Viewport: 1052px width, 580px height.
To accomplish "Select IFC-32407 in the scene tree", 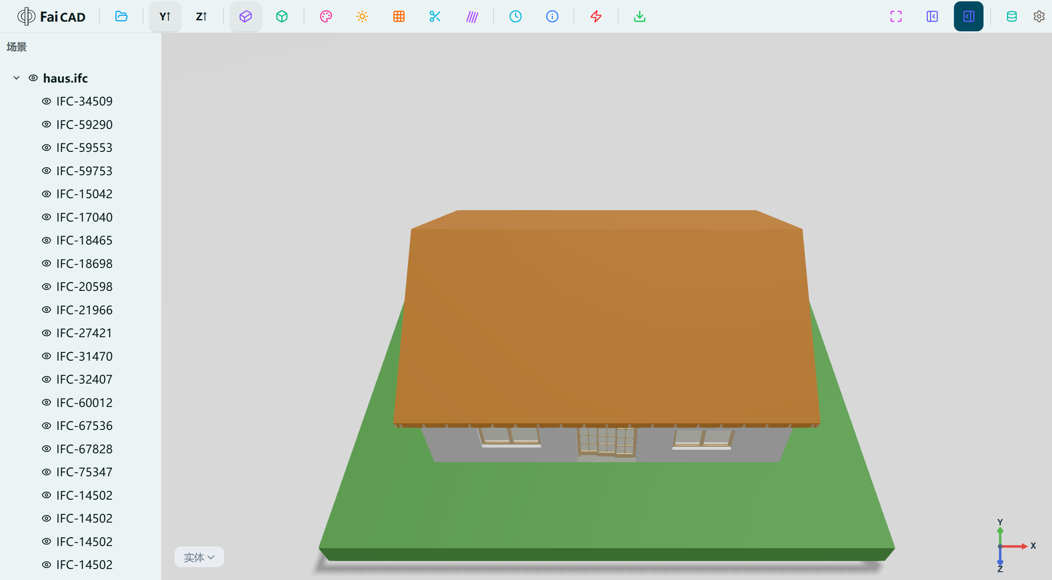I will pos(84,379).
